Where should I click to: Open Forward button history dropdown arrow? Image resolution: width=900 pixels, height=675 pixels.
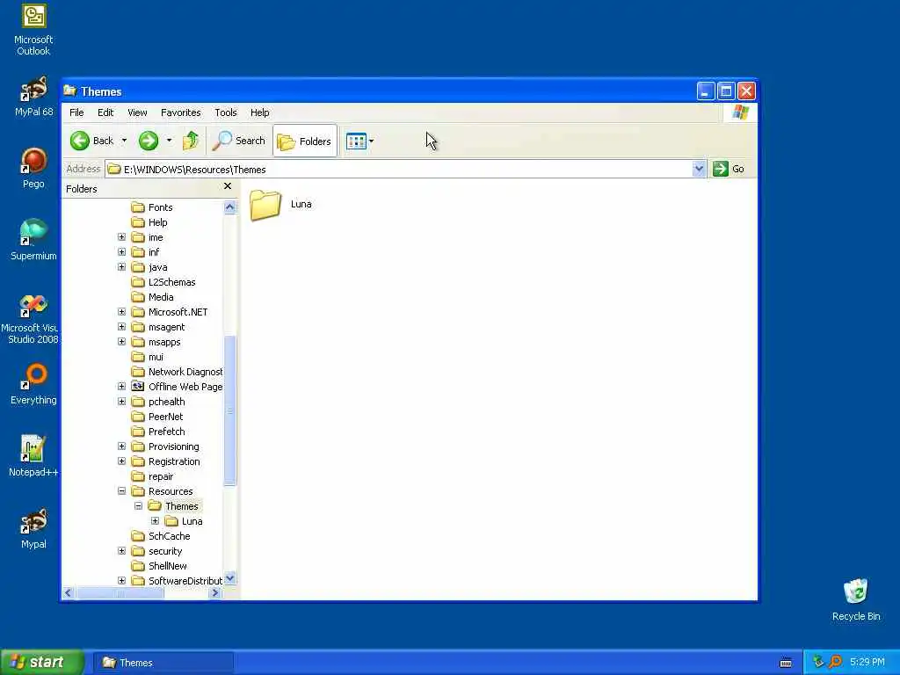coord(169,141)
